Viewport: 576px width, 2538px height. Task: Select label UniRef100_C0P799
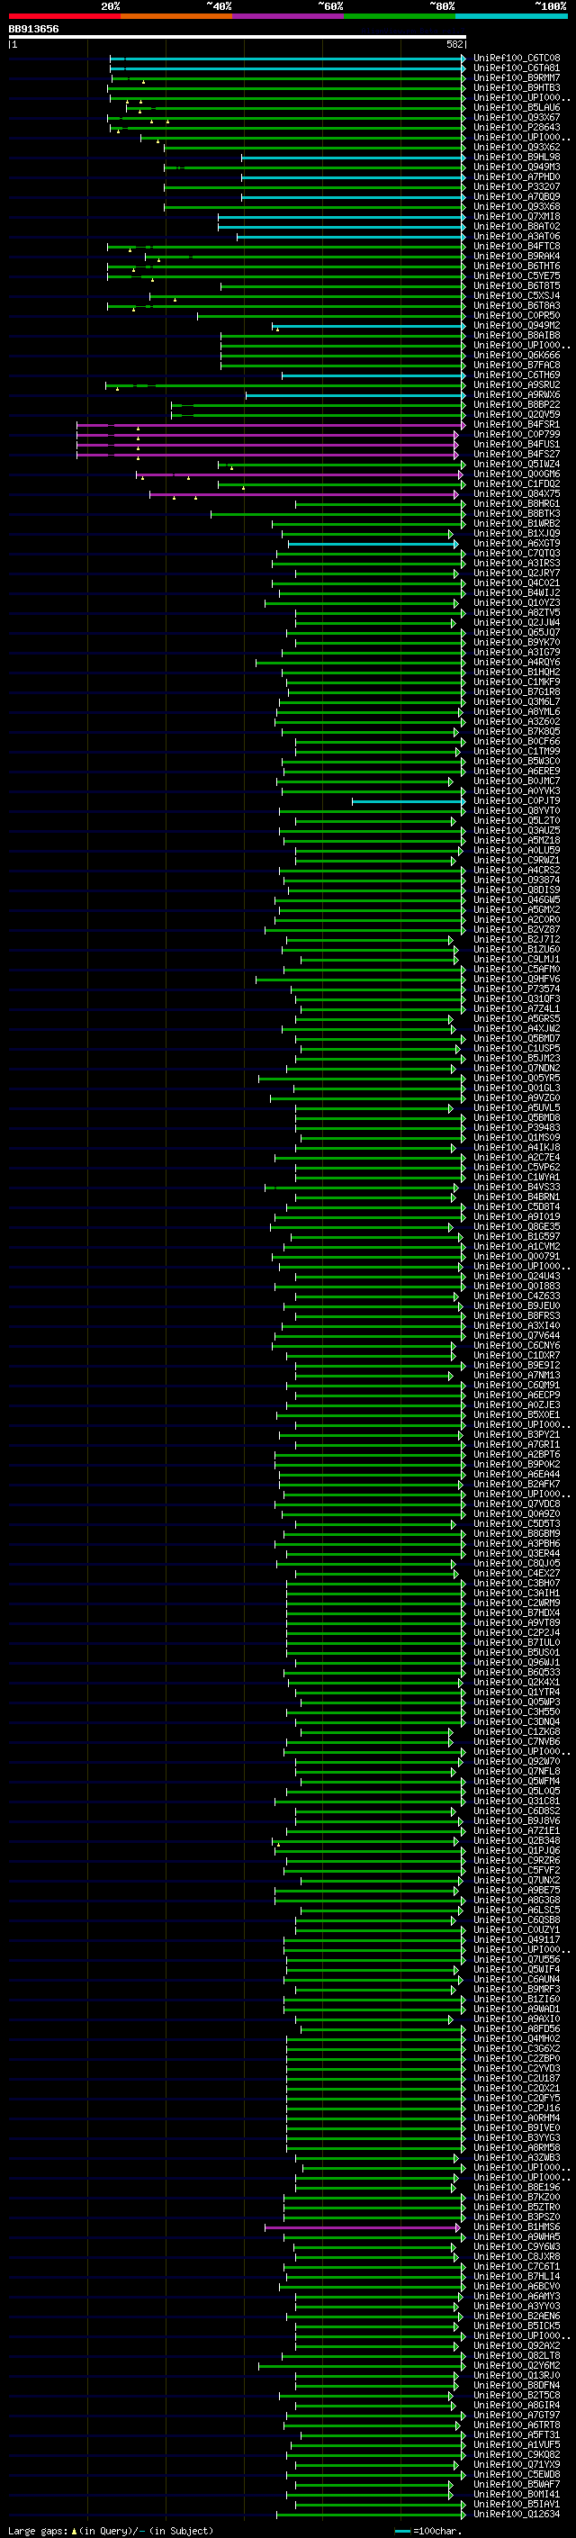(x=517, y=435)
